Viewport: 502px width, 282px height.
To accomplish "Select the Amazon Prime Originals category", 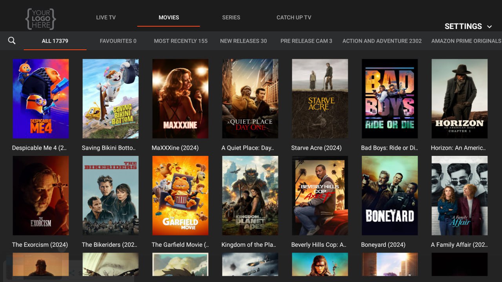I will tap(466, 41).
